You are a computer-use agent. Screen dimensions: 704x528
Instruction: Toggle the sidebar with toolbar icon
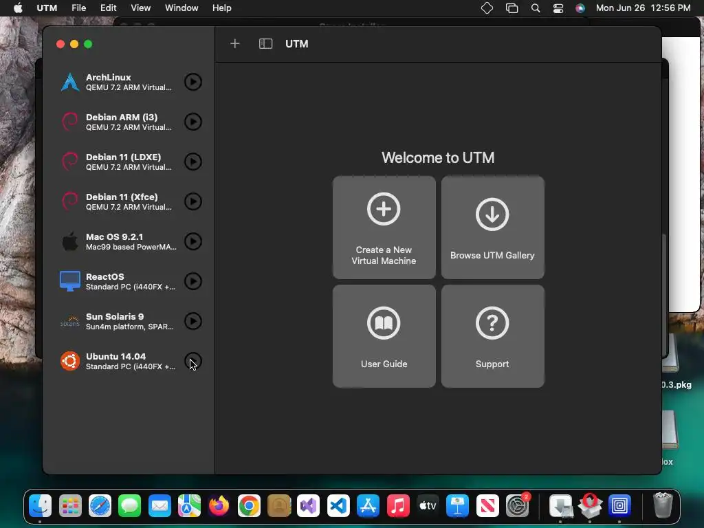click(266, 43)
